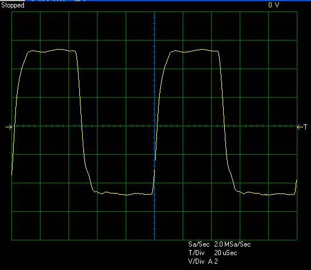
Task: Click the blue title bar strip at the top
Action: click(168, 1)
